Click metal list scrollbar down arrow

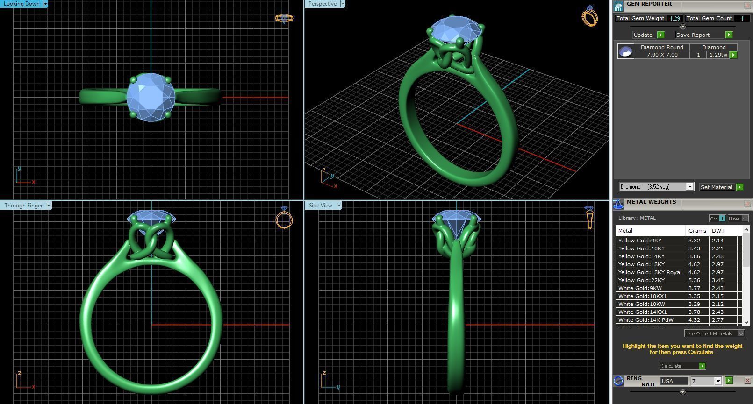coord(746,322)
